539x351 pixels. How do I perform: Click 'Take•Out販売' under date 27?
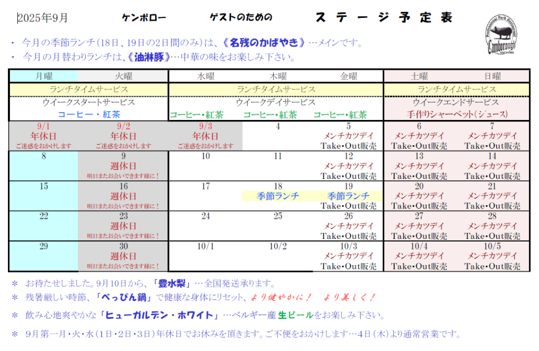419,236
